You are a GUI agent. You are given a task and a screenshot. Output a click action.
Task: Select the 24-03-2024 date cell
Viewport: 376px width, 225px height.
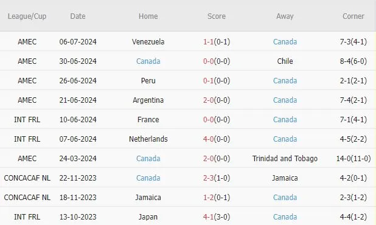tap(78, 158)
